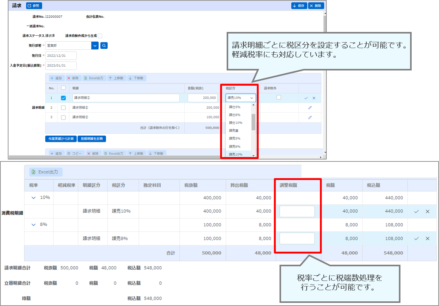
Task: Click 作業実績から計算 button
Action: [x=61, y=139]
